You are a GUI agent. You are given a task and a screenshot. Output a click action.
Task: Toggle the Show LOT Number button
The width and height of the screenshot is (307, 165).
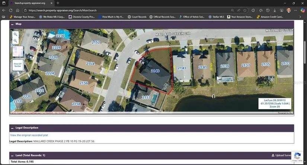point(18,65)
